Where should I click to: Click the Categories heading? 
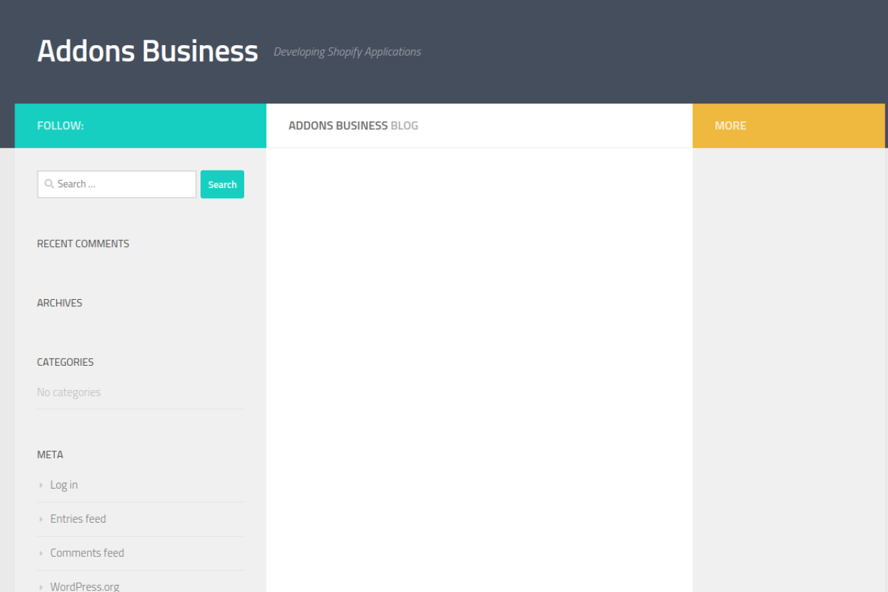(x=65, y=362)
